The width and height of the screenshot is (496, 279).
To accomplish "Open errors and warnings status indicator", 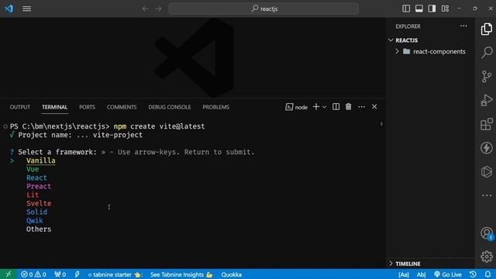I will click(33, 274).
